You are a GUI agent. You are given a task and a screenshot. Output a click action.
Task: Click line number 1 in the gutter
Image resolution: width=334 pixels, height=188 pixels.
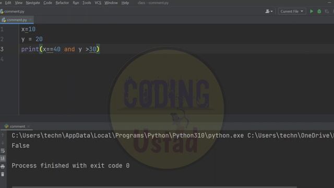pos(2,29)
